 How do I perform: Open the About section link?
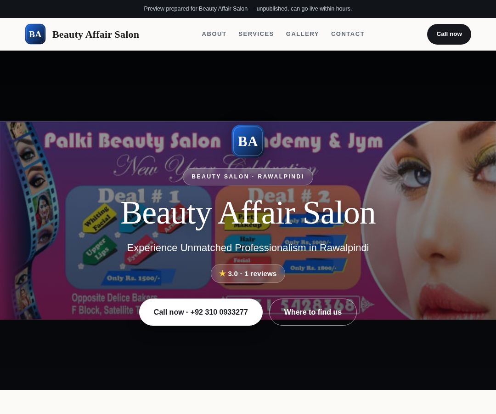pos(214,34)
